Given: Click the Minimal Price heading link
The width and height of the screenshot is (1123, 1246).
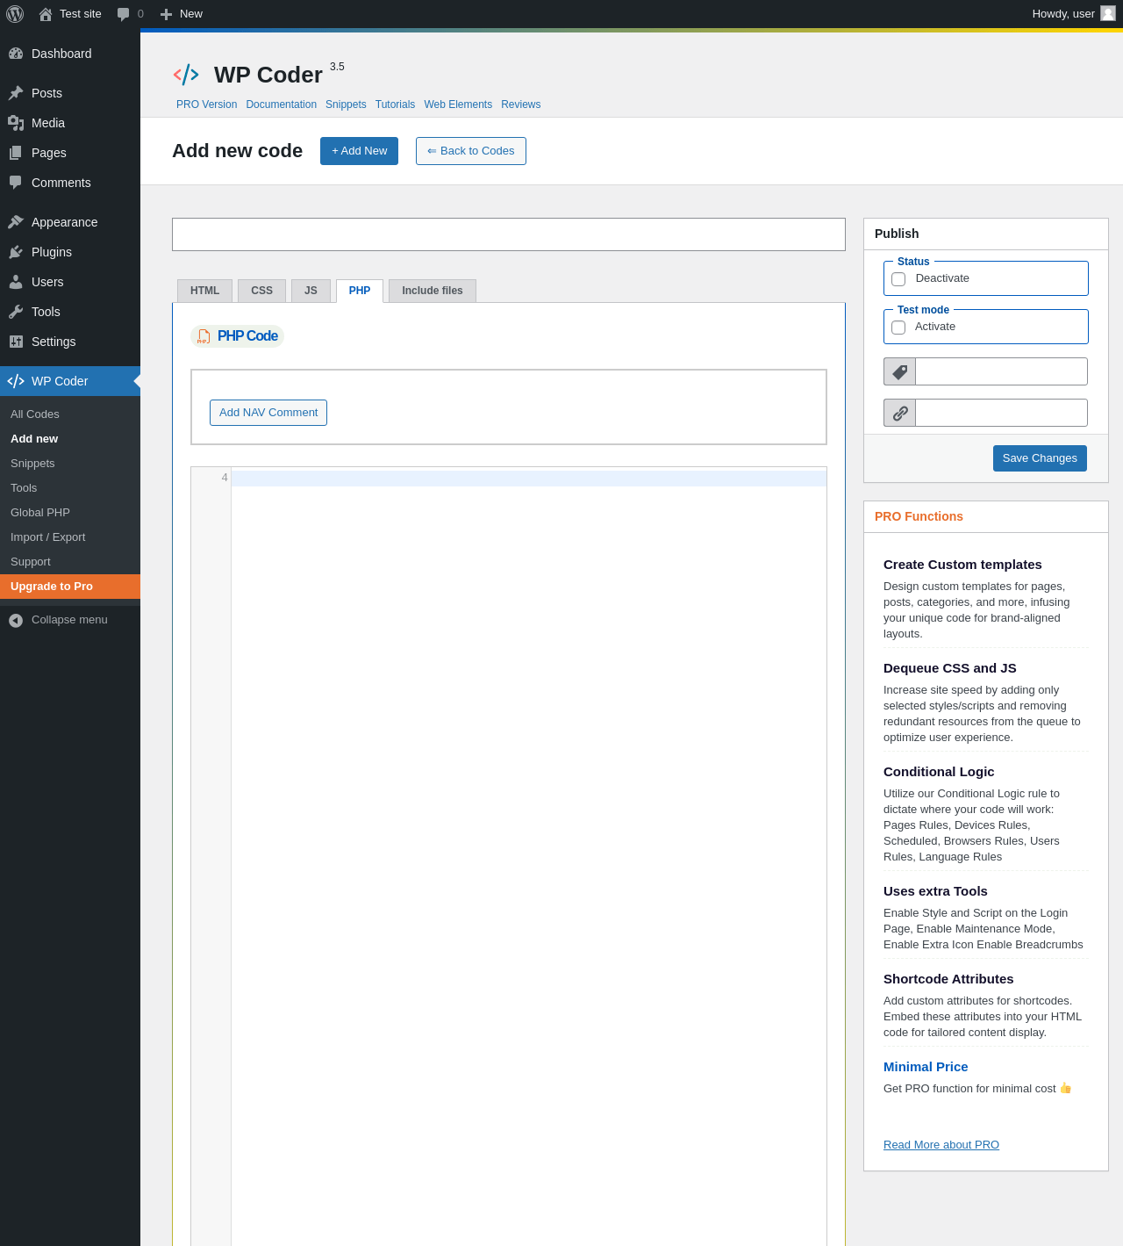Looking at the screenshot, I should tap(926, 1067).
